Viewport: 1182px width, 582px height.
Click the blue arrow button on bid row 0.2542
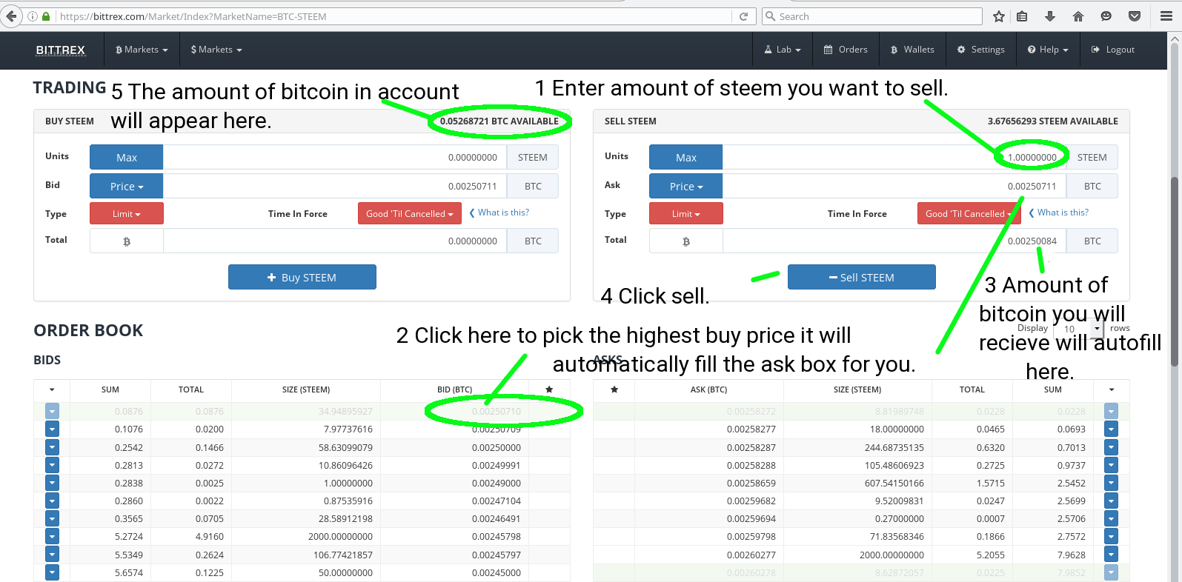[x=52, y=447]
